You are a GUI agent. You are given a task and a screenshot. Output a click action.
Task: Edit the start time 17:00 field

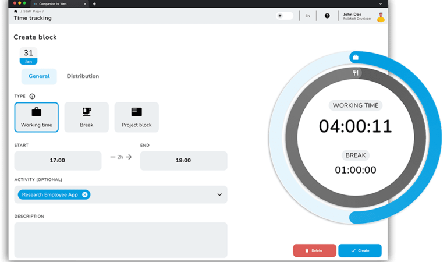tap(58, 161)
